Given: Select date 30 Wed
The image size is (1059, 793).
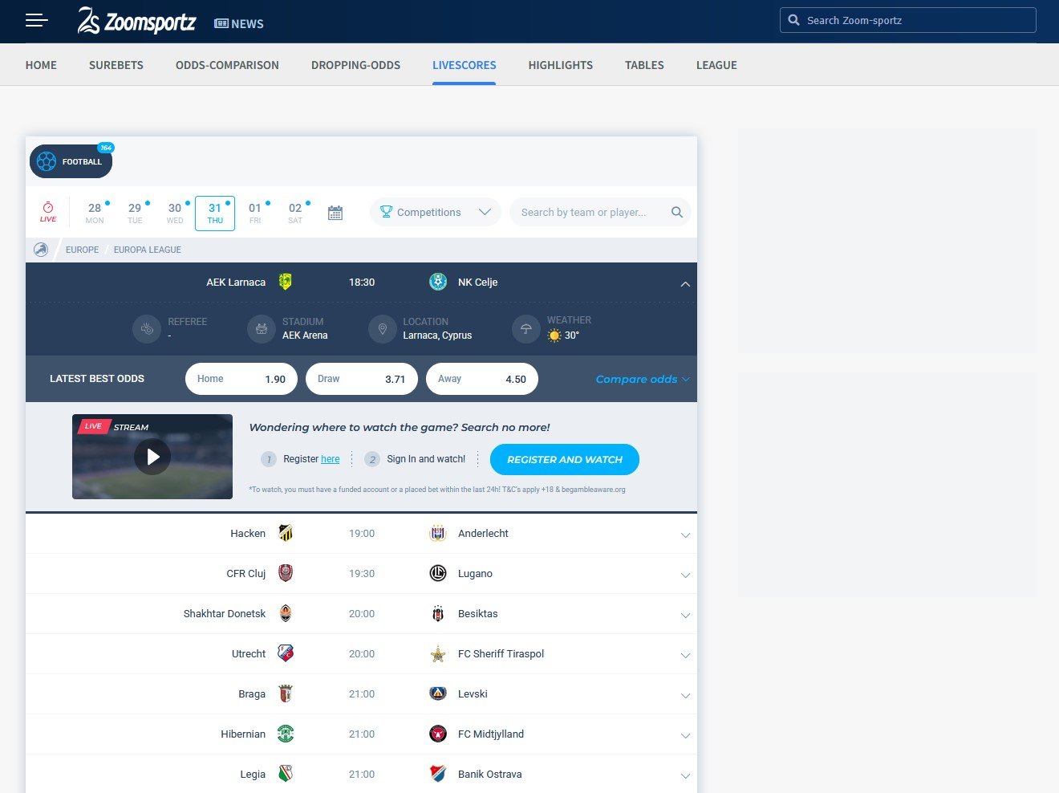Looking at the screenshot, I should (175, 213).
